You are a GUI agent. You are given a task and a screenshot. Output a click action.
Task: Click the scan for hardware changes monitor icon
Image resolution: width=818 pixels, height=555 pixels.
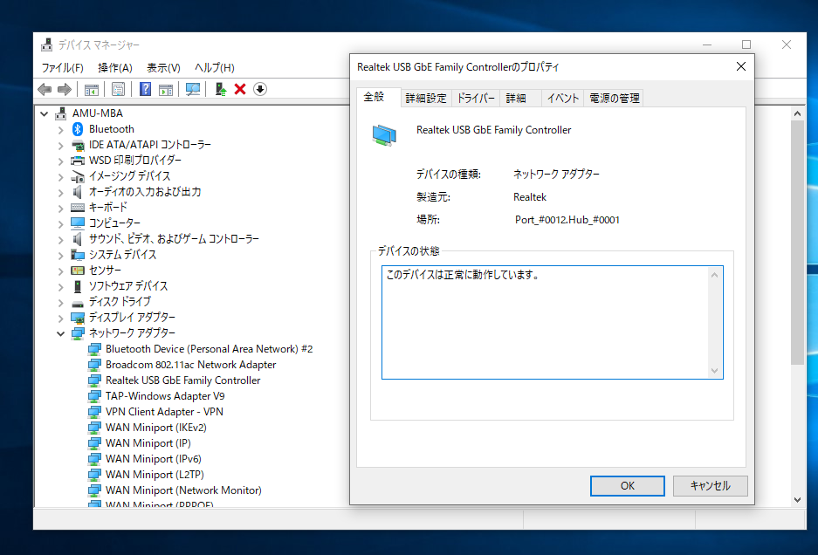(193, 89)
